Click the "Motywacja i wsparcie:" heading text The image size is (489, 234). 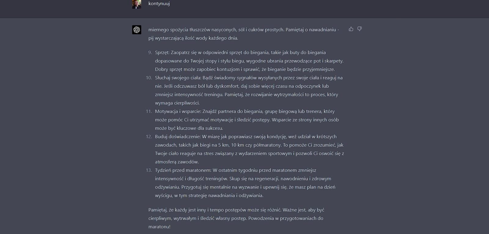(x=178, y=111)
